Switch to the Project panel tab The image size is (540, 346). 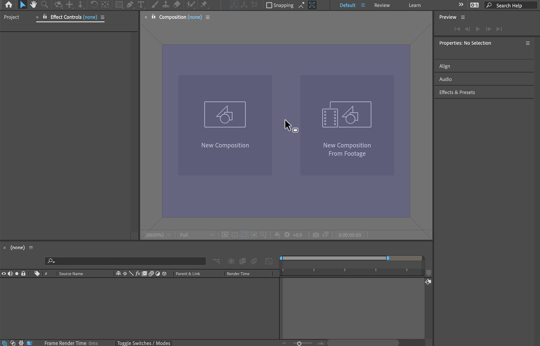(x=11, y=17)
